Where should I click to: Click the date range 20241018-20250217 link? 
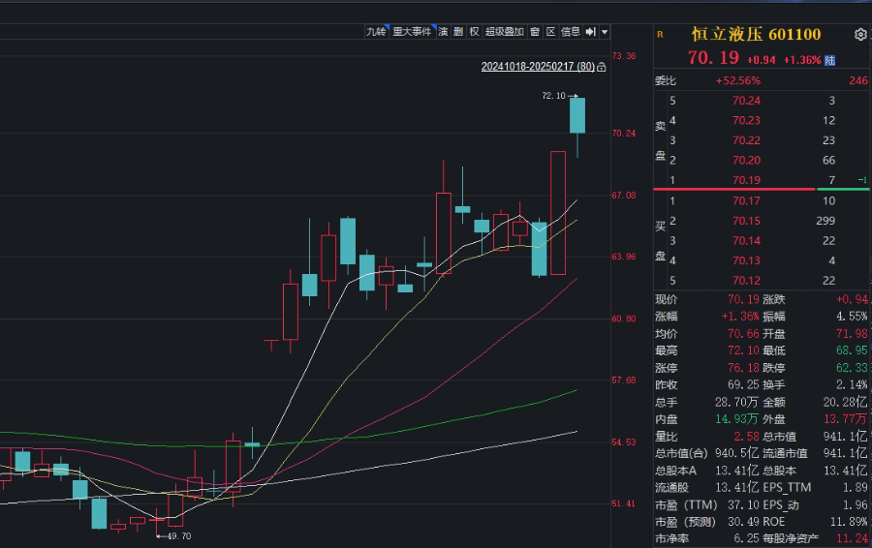coord(538,68)
